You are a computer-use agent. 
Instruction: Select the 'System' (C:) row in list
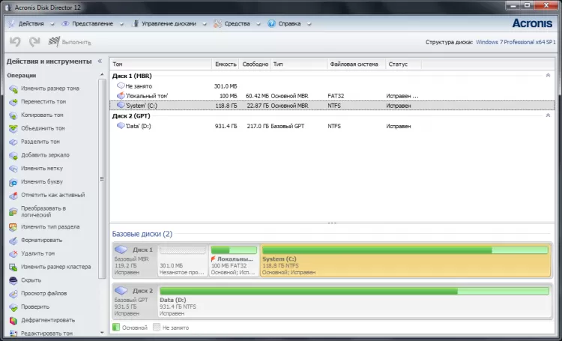tap(332, 106)
